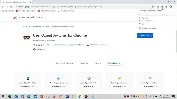Open Administrar extensiones from the menu
The height and width of the screenshot is (99, 177).
147,28
